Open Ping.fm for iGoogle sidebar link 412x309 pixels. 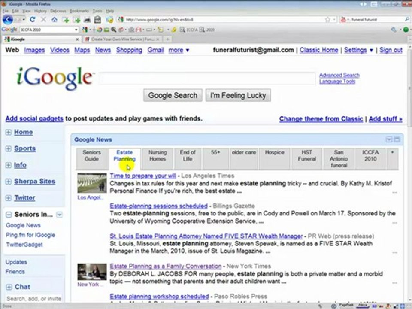click(30, 235)
